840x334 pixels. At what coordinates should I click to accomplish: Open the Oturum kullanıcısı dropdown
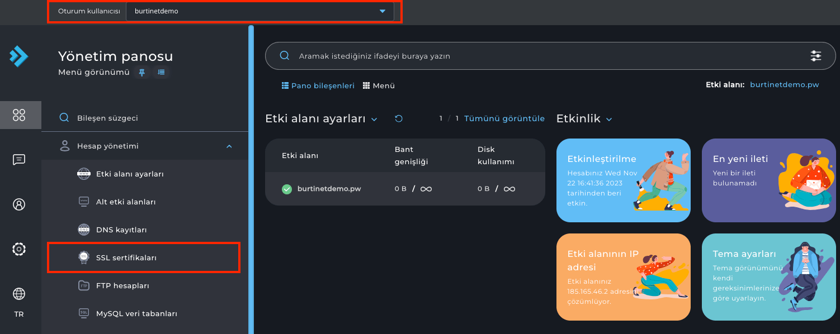coord(260,11)
